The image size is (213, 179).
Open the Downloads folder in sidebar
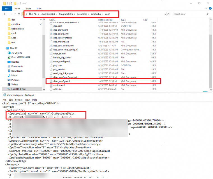[x=17, y=71]
